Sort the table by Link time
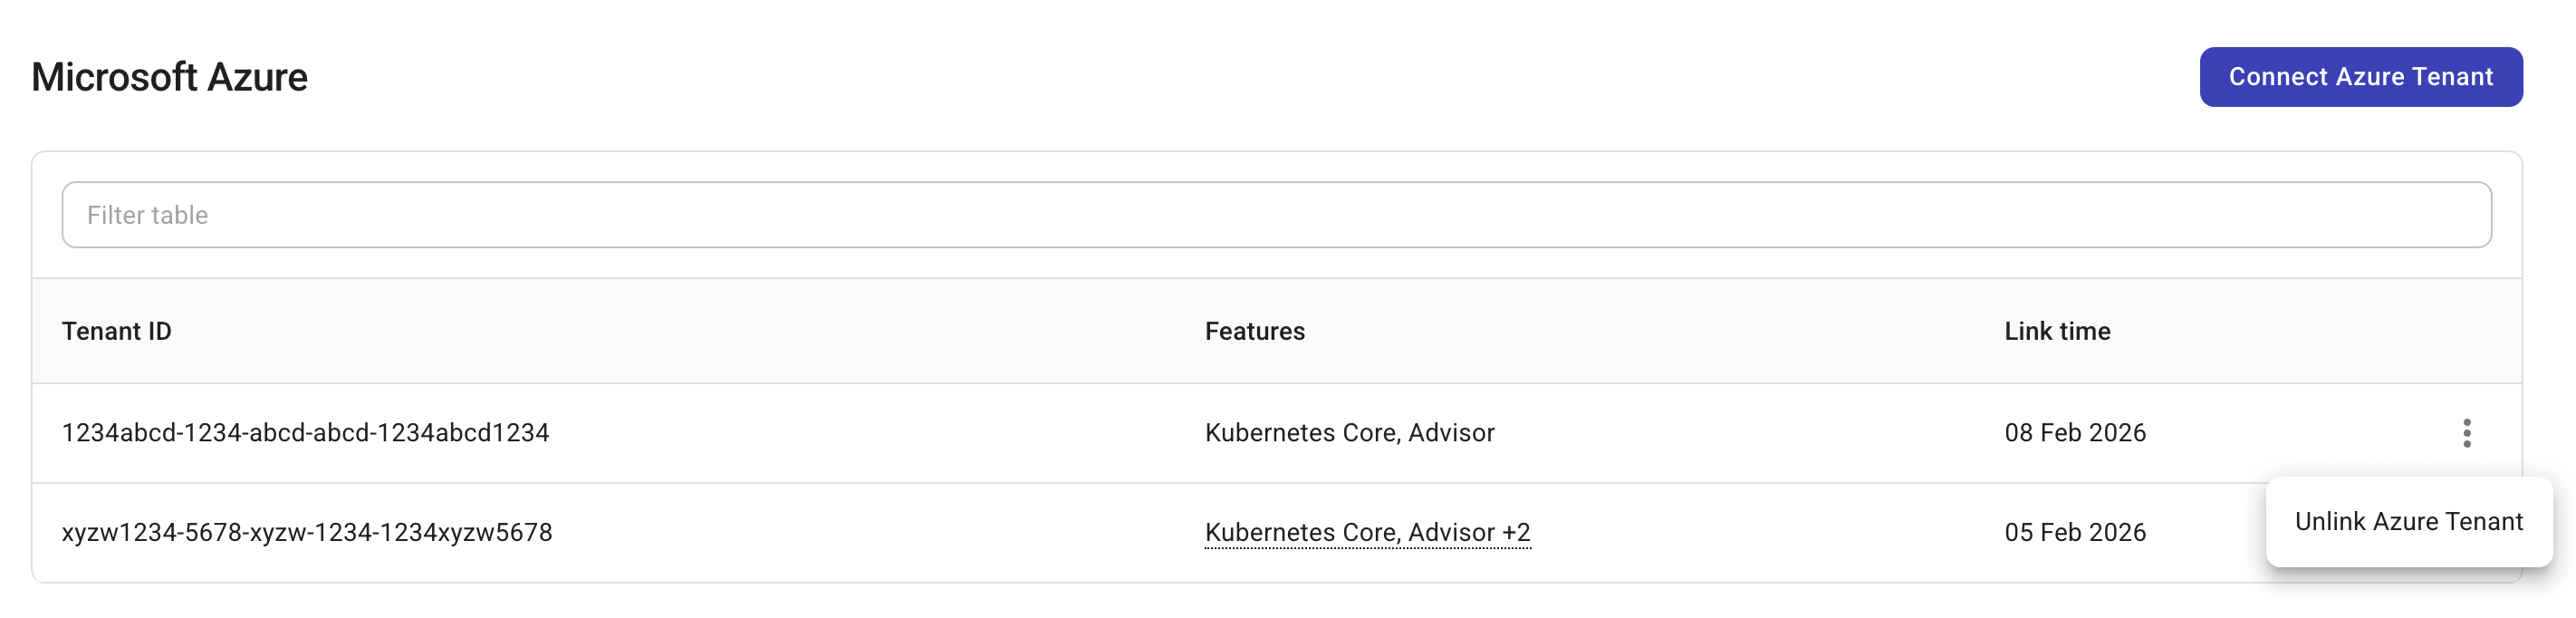Image resolution: width=2576 pixels, height=618 pixels. point(2056,331)
